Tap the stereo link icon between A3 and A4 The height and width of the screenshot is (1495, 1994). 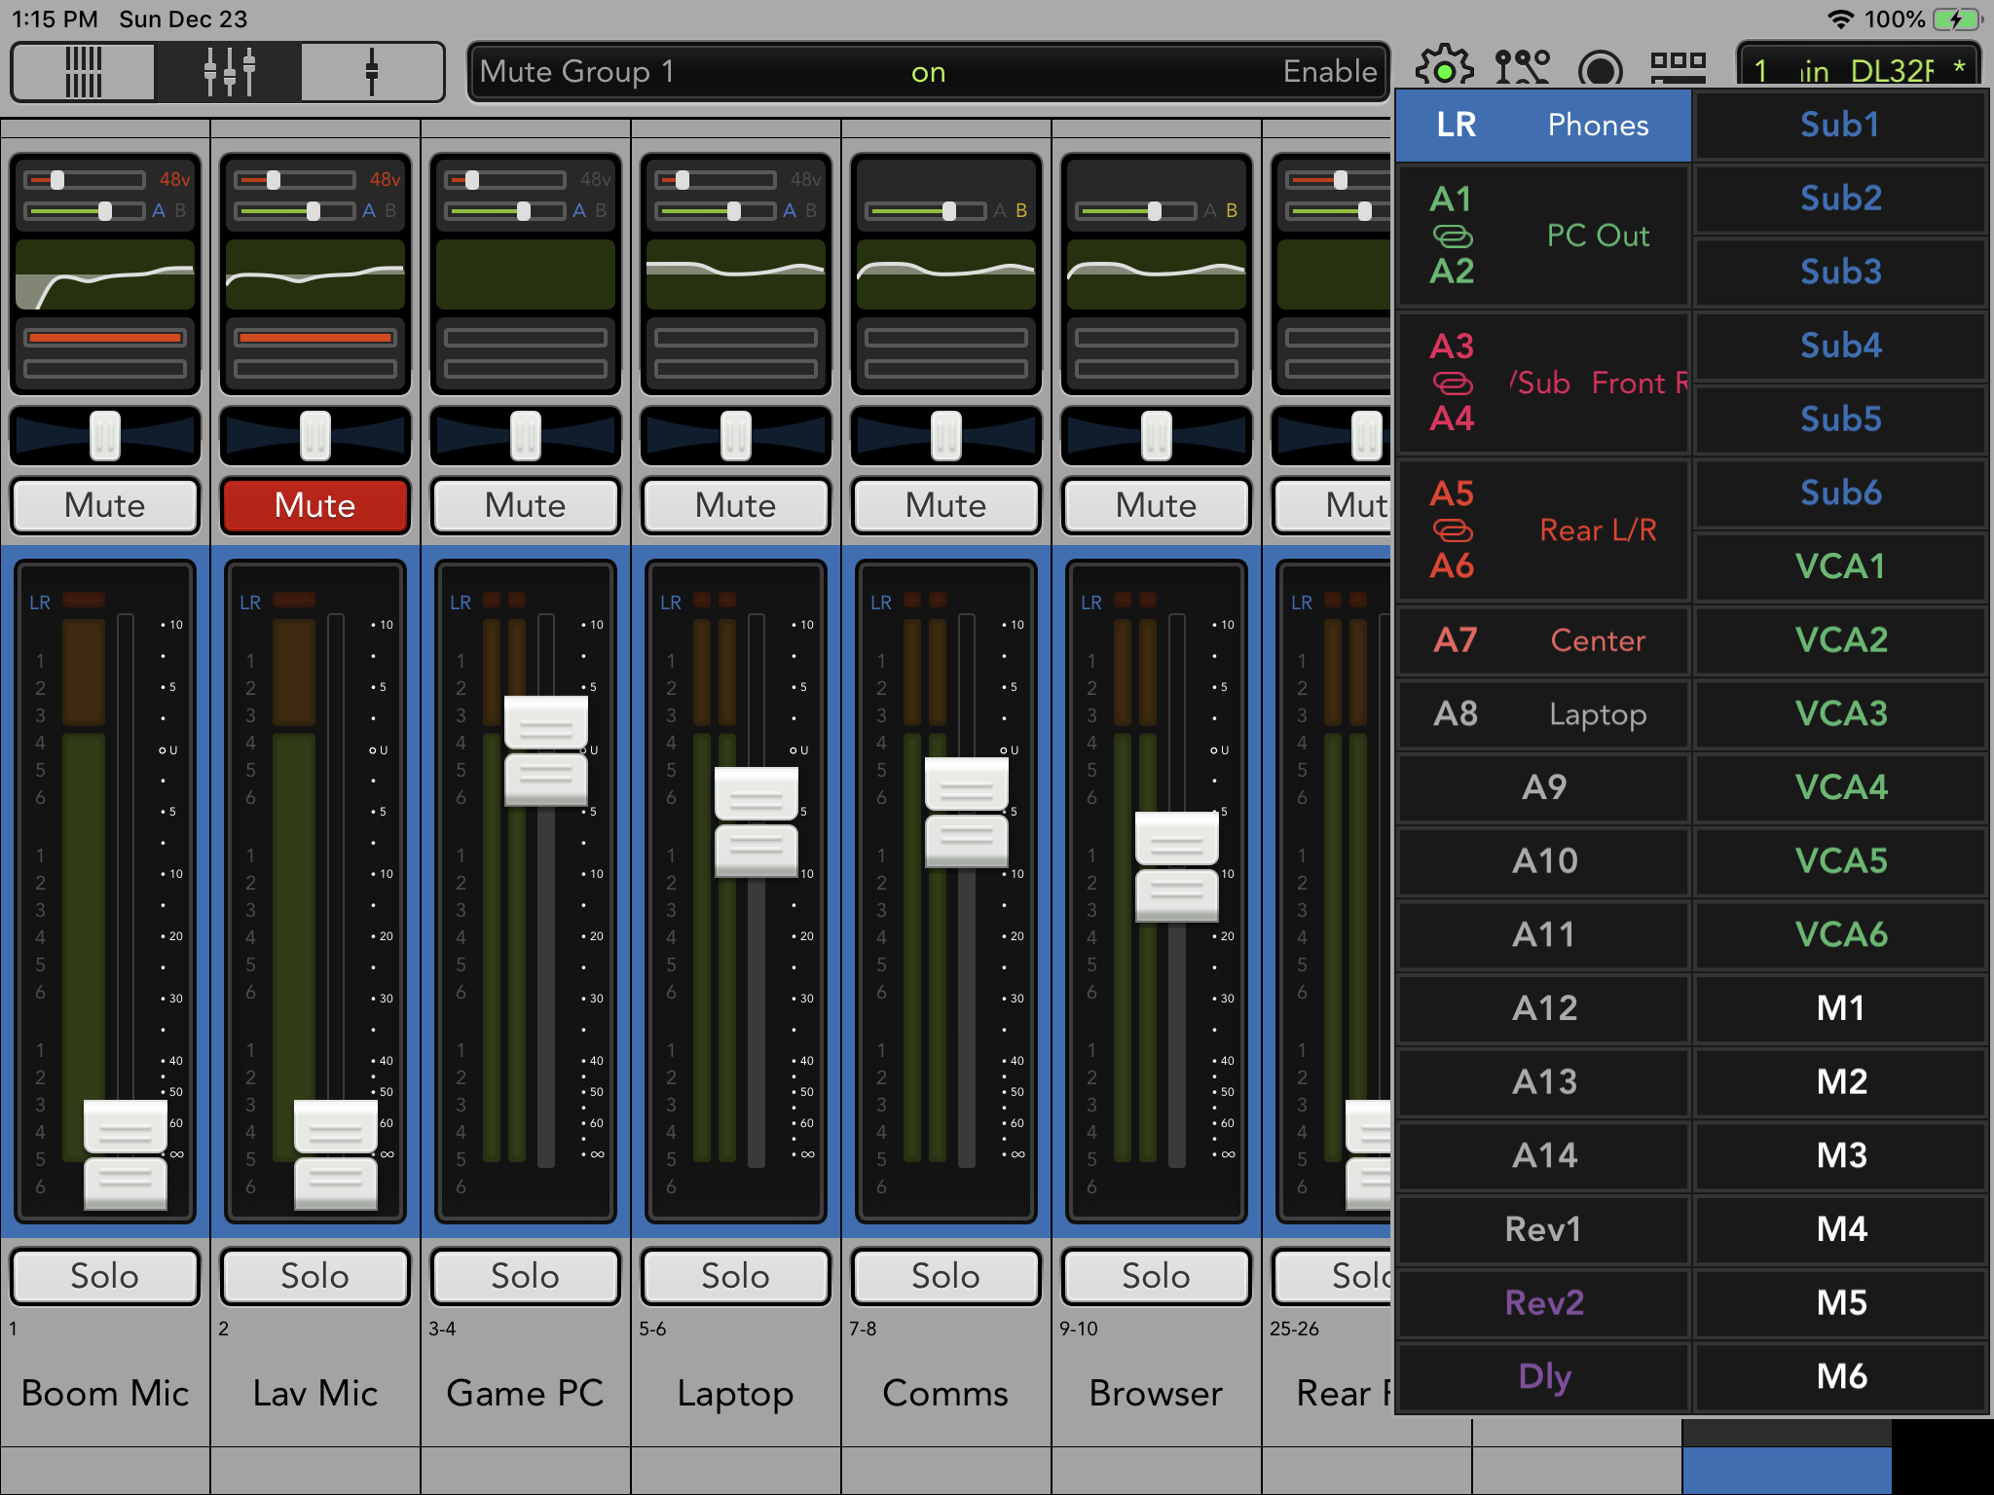[1453, 383]
